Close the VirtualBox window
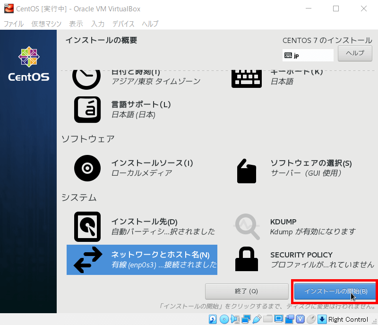378x325 pixels. click(x=363, y=9)
